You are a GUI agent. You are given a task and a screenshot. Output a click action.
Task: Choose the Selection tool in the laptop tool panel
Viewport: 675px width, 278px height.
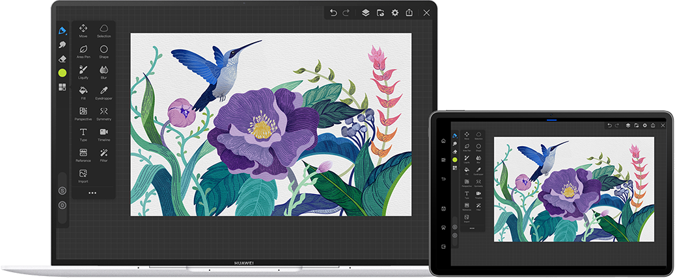tap(103, 29)
